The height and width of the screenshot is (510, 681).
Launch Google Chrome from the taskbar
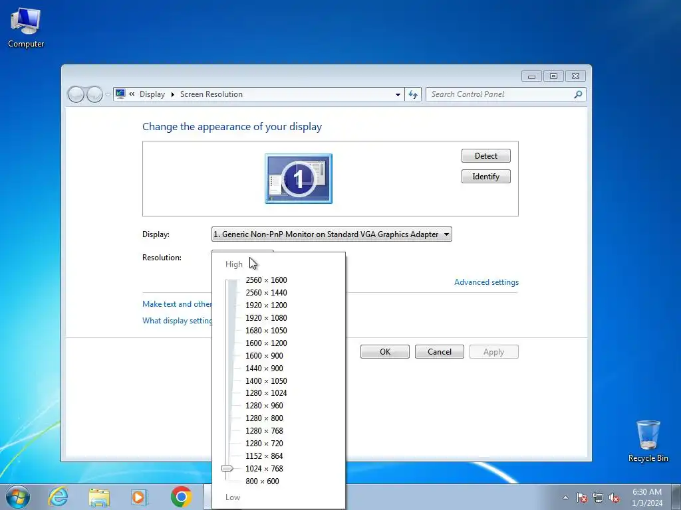tap(181, 497)
